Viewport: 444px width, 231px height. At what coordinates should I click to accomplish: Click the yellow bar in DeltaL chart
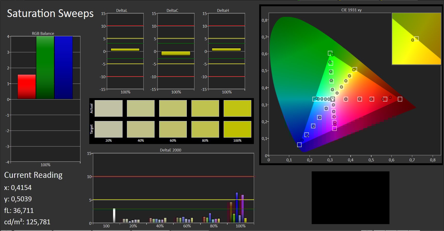pos(125,50)
